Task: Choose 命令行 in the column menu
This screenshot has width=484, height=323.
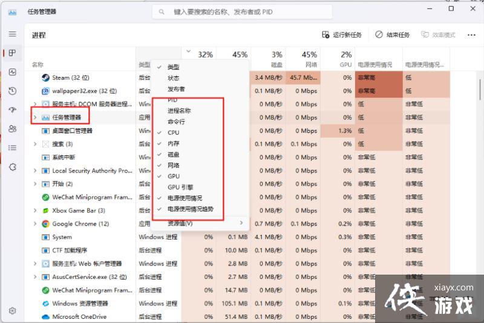Action: click(200, 122)
